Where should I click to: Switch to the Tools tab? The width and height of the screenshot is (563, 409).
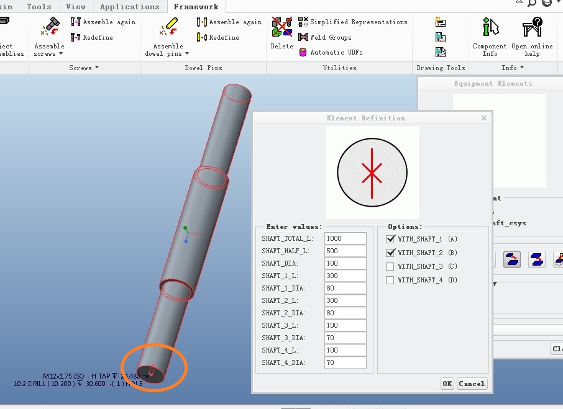pos(39,6)
